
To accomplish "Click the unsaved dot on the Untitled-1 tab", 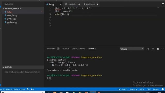I will click(x=79, y=4).
